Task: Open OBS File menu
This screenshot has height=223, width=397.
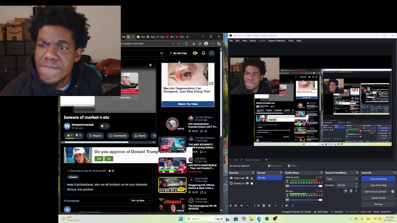Action: pyautogui.click(x=231, y=41)
